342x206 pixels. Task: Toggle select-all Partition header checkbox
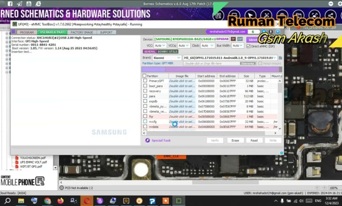pos(144,76)
